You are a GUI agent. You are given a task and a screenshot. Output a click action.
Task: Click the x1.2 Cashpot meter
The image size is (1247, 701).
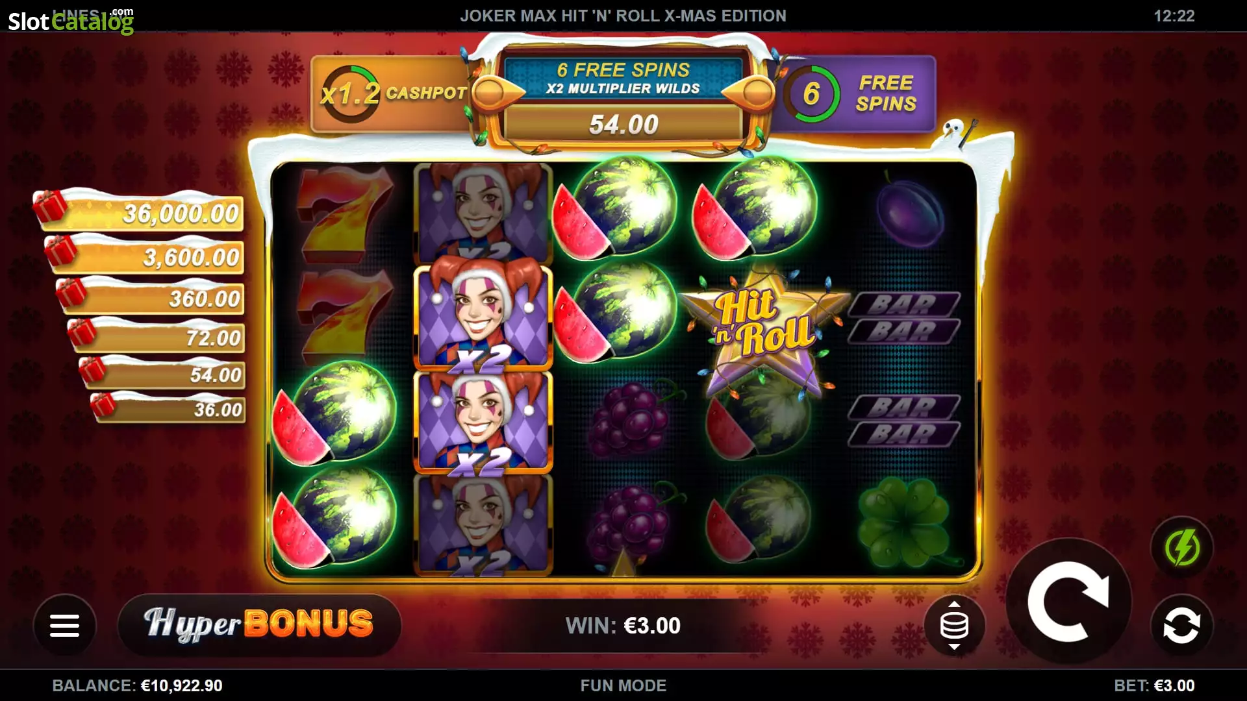[x=390, y=94]
